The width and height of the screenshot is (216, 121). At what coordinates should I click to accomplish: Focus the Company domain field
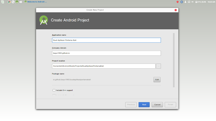click(x=106, y=53)
